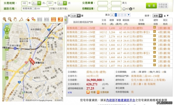174x105 pixels.
Task: Click the minimum transfer area field
Action: 103,9
